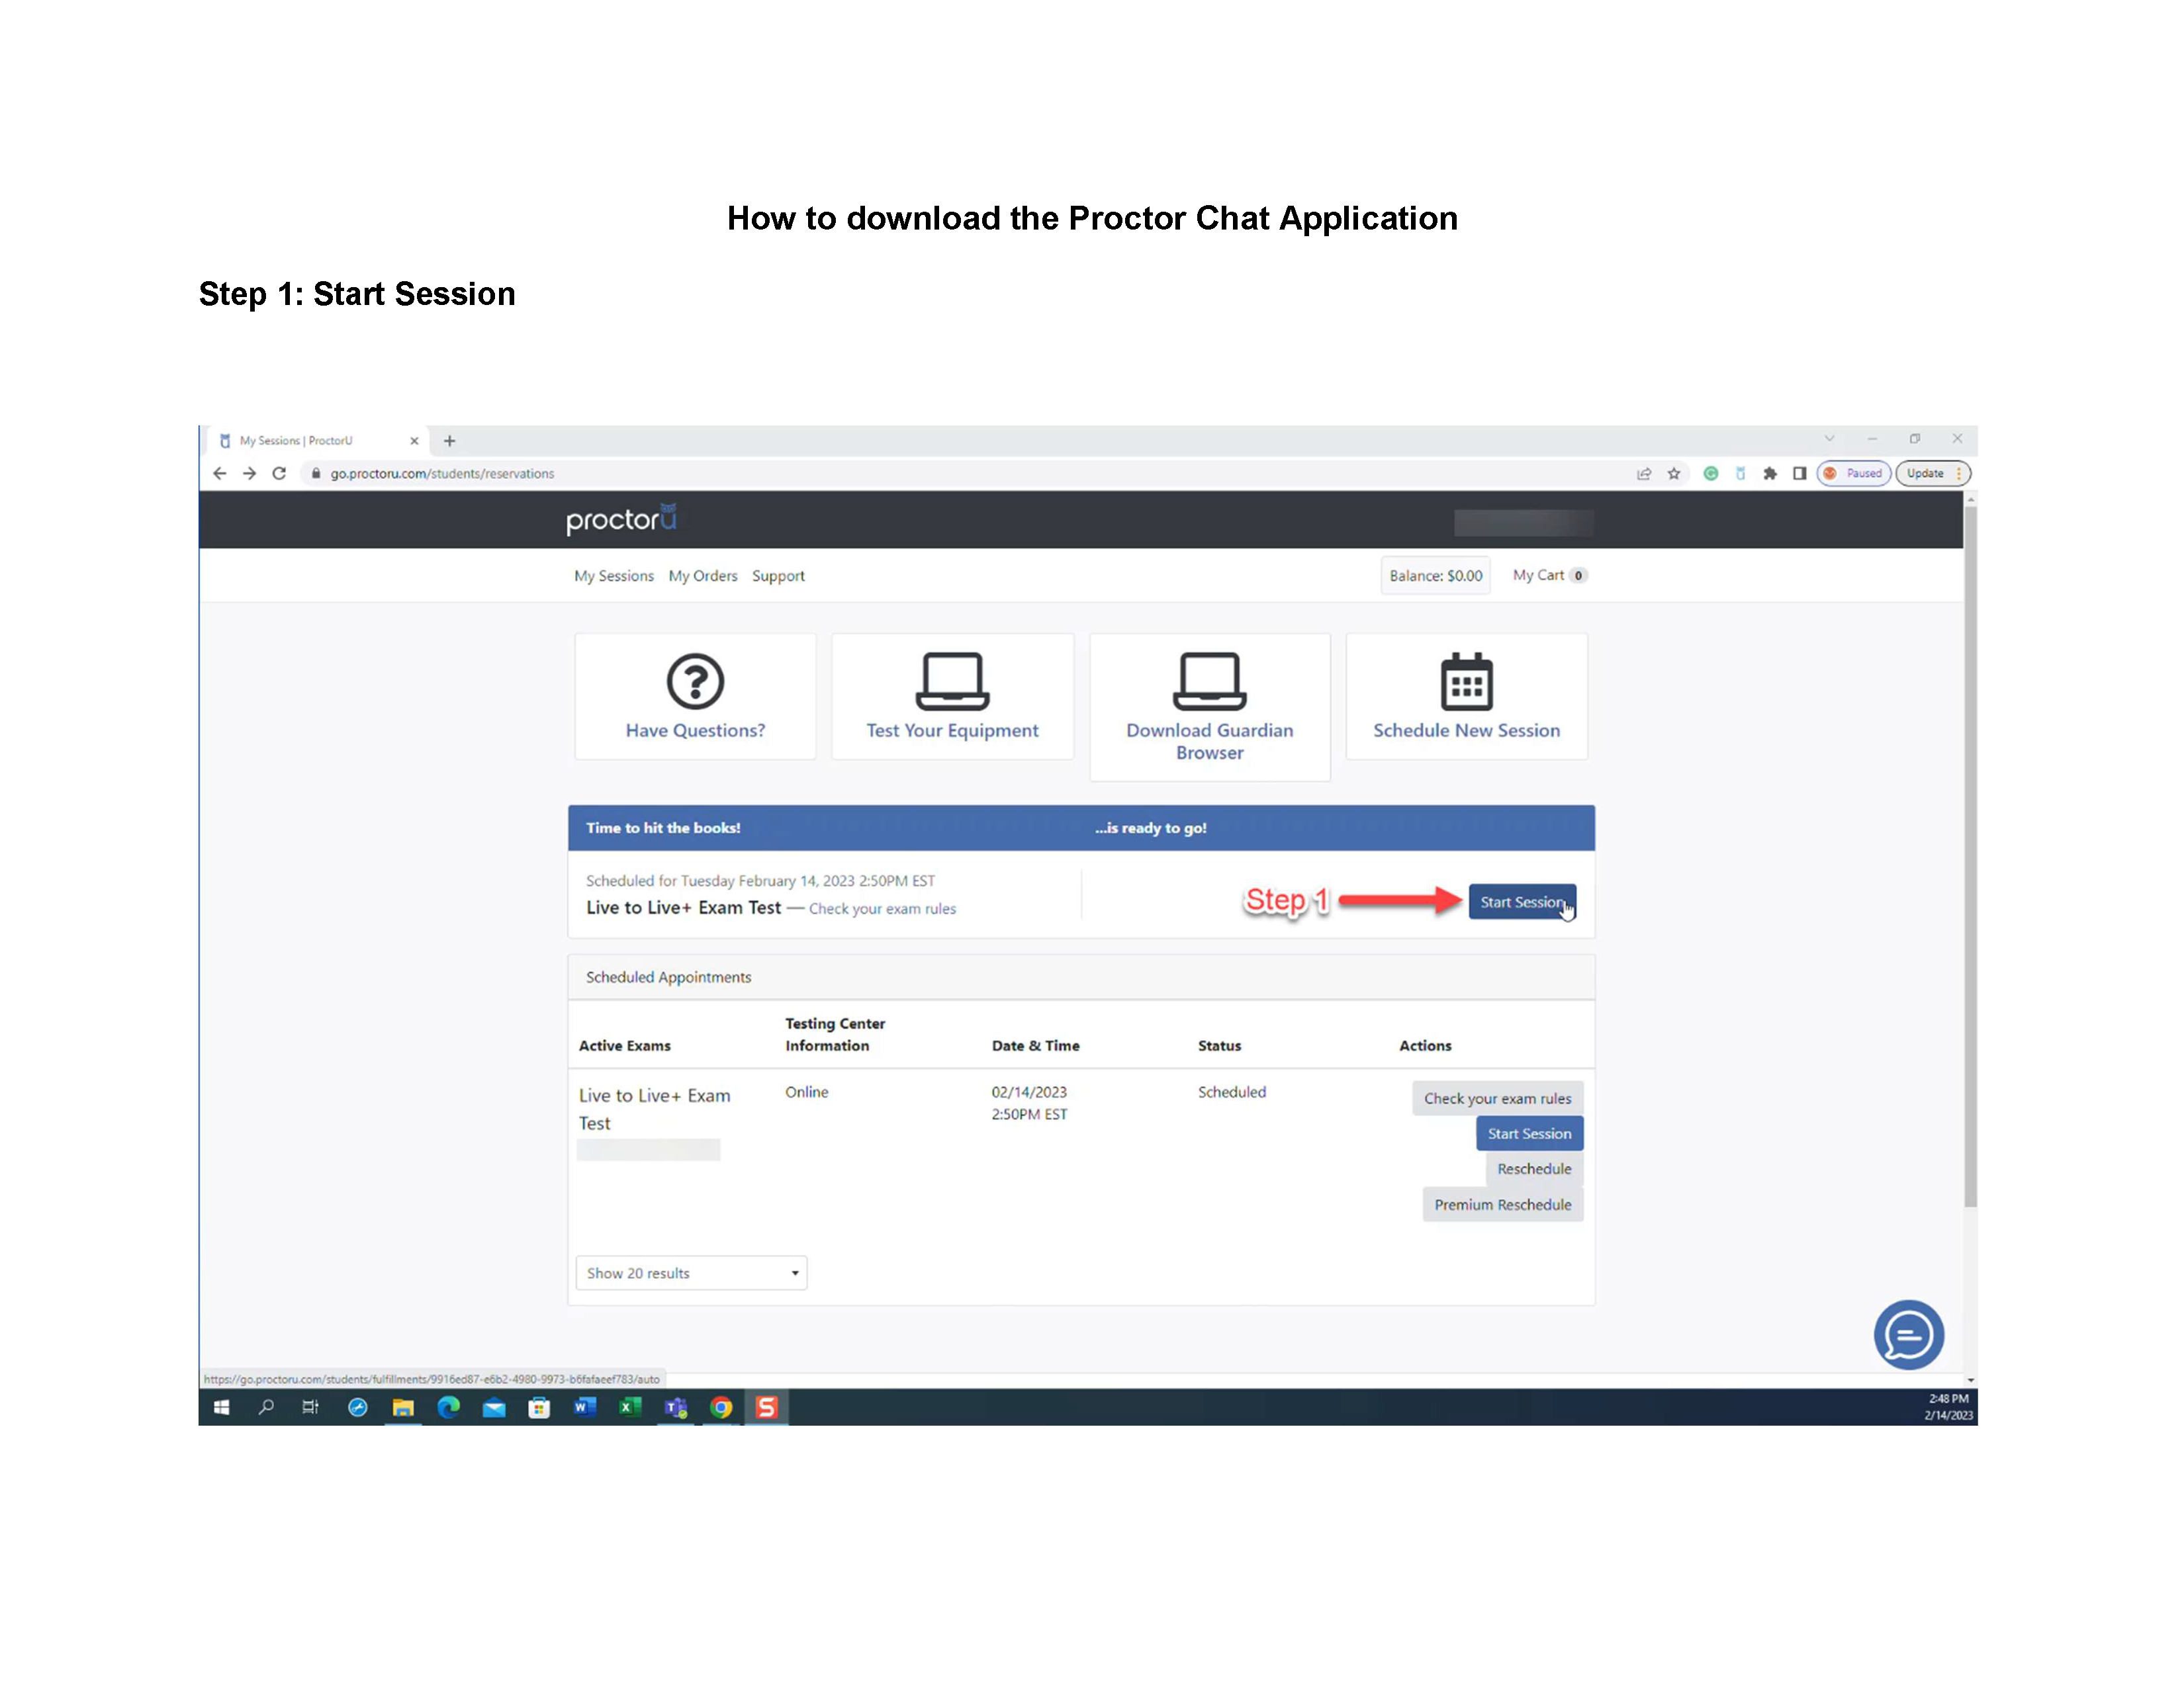Click the share page icon in address bar

point(1643,474)
